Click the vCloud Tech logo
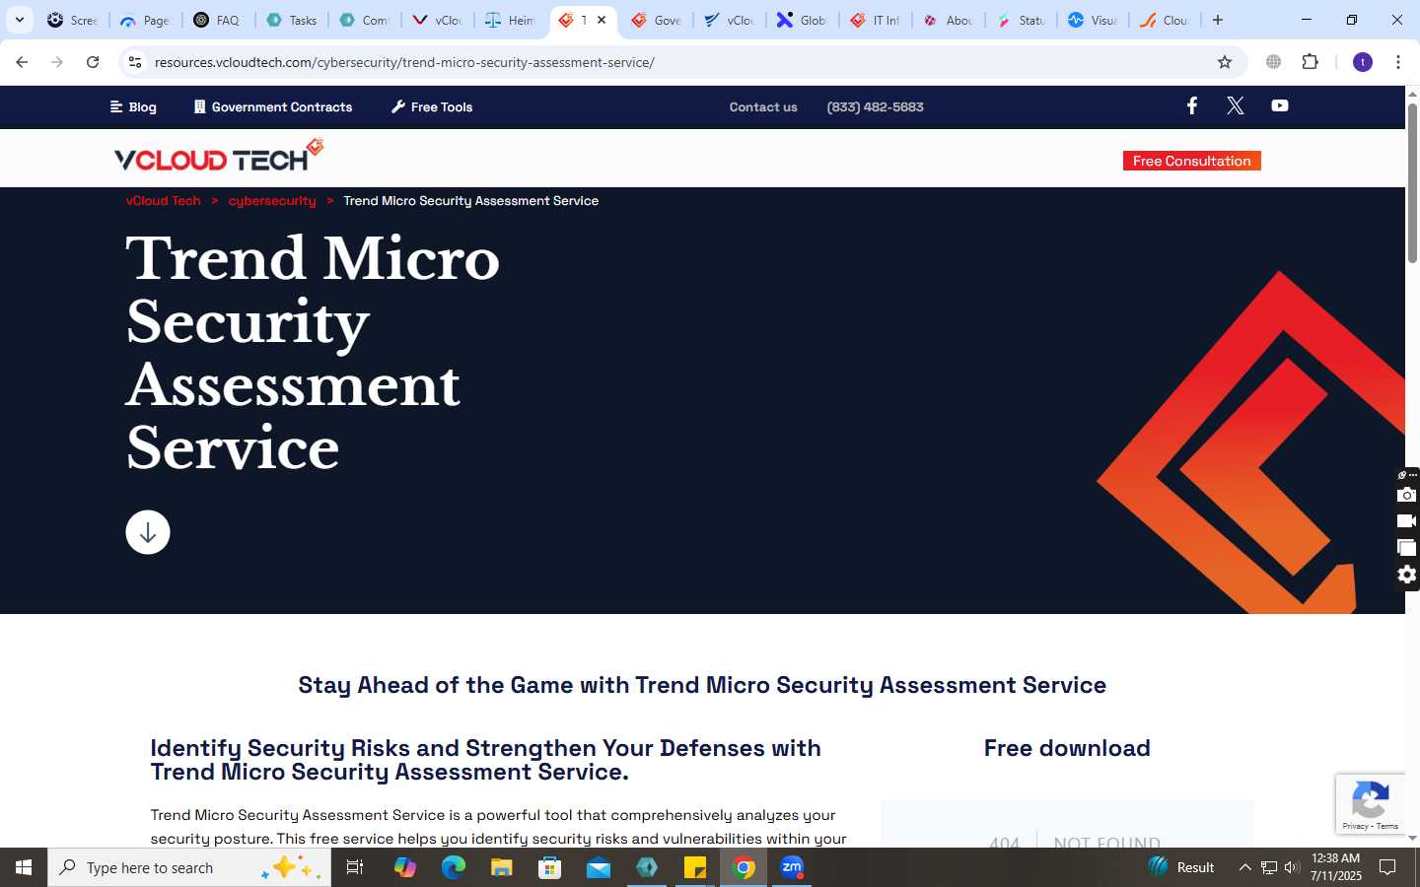This screenshot has height=887, width=1420. click(219, 156)
